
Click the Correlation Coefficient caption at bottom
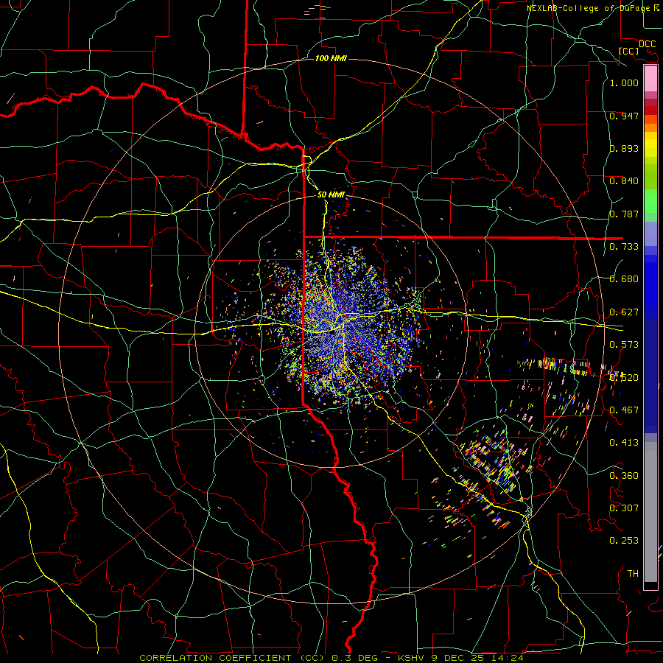pos(331,658)
